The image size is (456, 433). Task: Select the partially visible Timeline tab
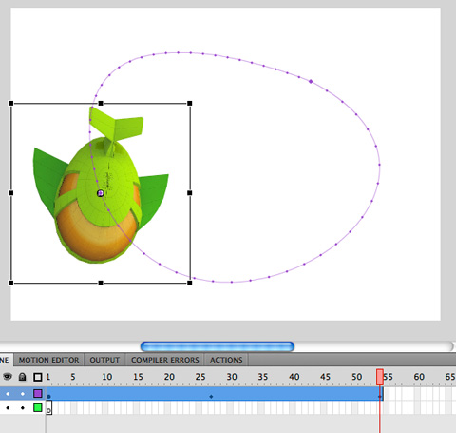tap(6, 360)
